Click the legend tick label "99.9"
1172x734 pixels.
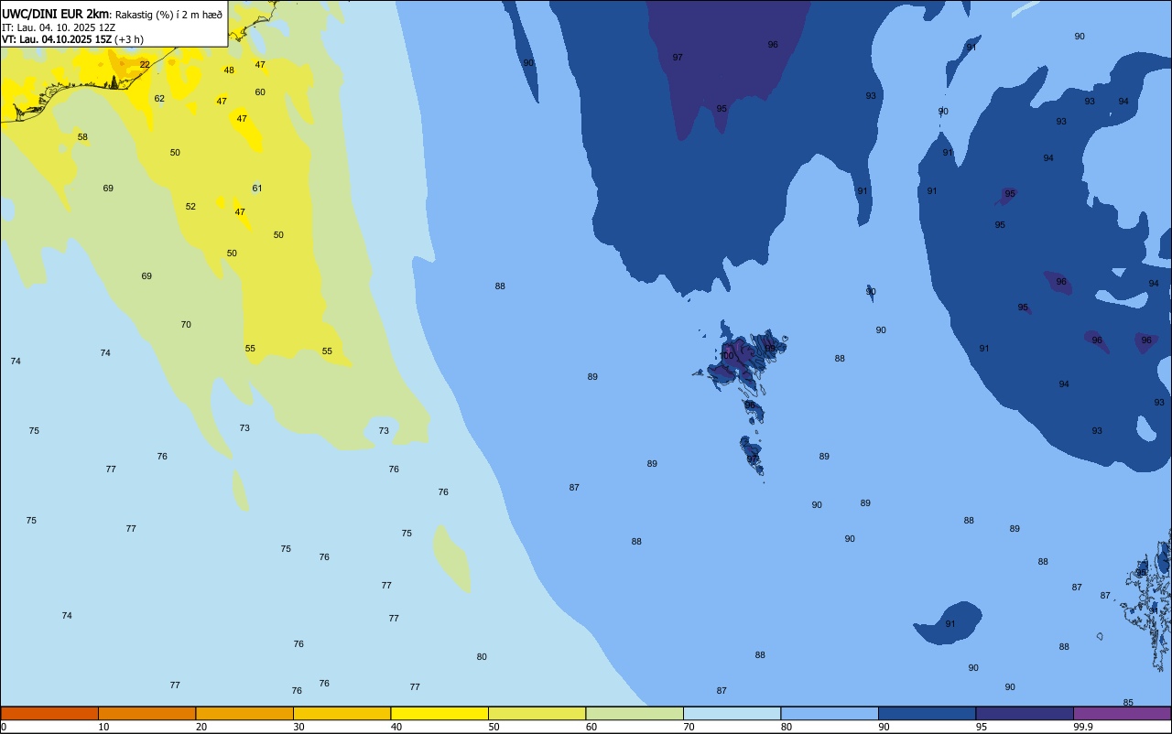(x=1083, y=727)
